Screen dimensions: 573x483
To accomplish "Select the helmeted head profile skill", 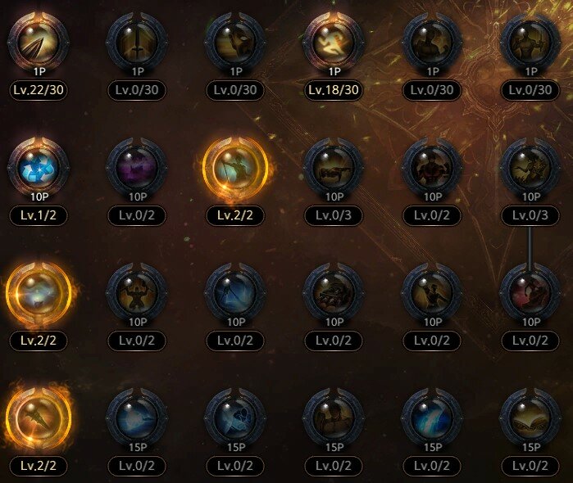I will 235,43.
